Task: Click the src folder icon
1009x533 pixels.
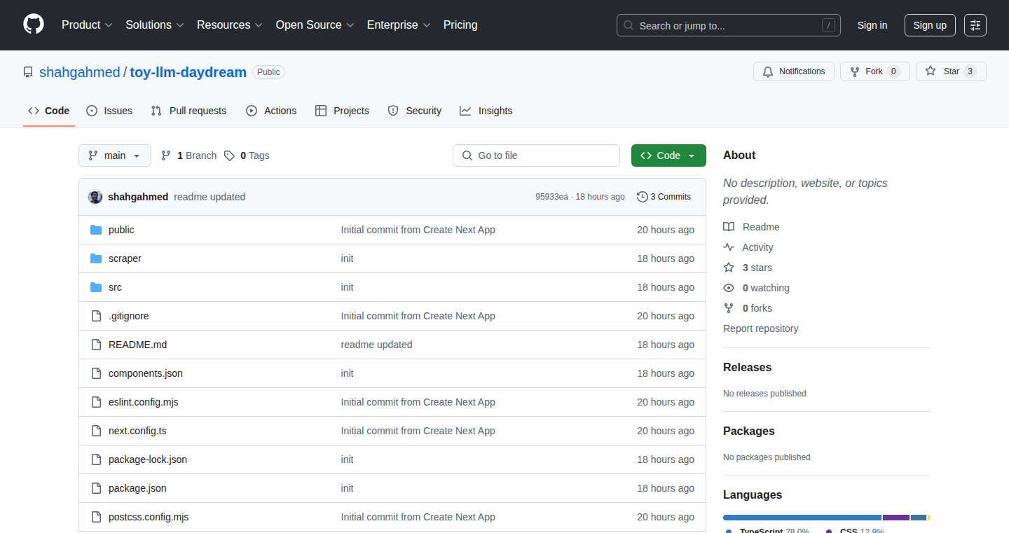Action: (x=96, y=287)
